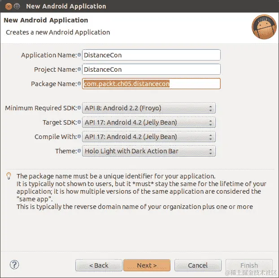The width and height of the screenshot is (279, 278).
Task: Click the Package Name info icon
Action: coord(79,83)
